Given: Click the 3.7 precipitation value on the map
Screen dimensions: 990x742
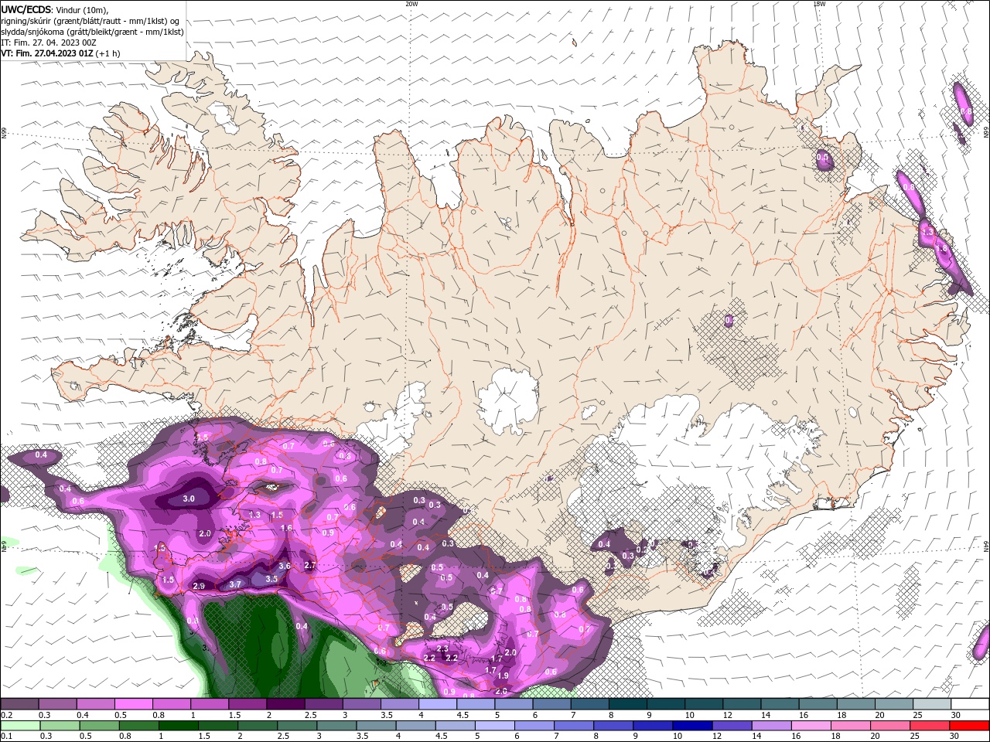Looking at the screenshot, I should [x=236, y=584].
